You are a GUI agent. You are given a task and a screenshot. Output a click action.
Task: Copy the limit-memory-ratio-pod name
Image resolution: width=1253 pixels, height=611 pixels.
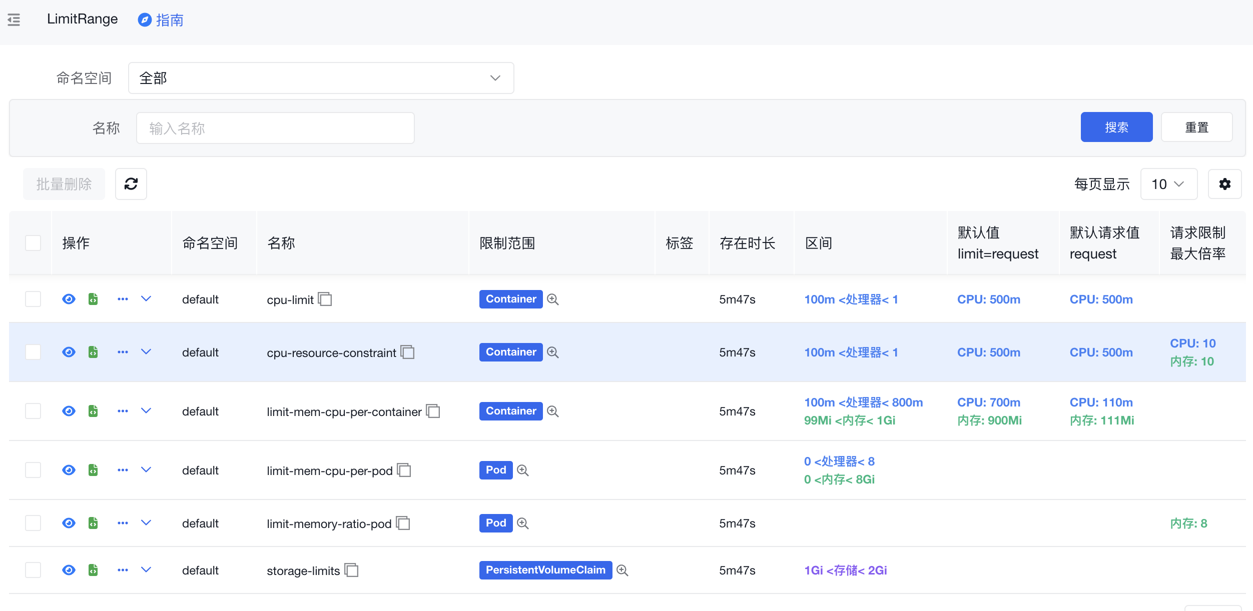click(x=403, y=523)
